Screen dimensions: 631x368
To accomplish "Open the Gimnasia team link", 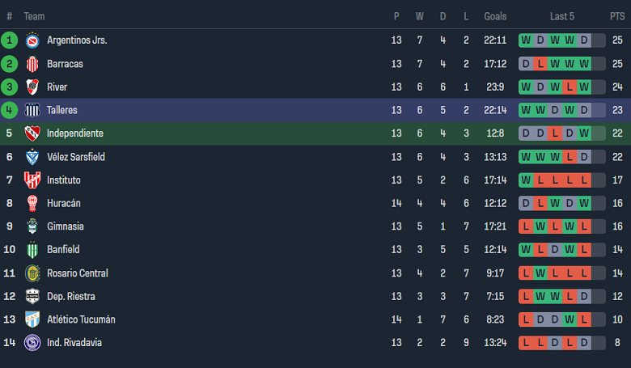I will pos(66,226).
